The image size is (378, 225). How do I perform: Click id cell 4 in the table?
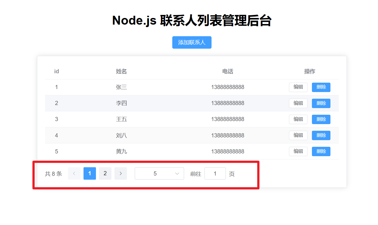pos(56,135)
